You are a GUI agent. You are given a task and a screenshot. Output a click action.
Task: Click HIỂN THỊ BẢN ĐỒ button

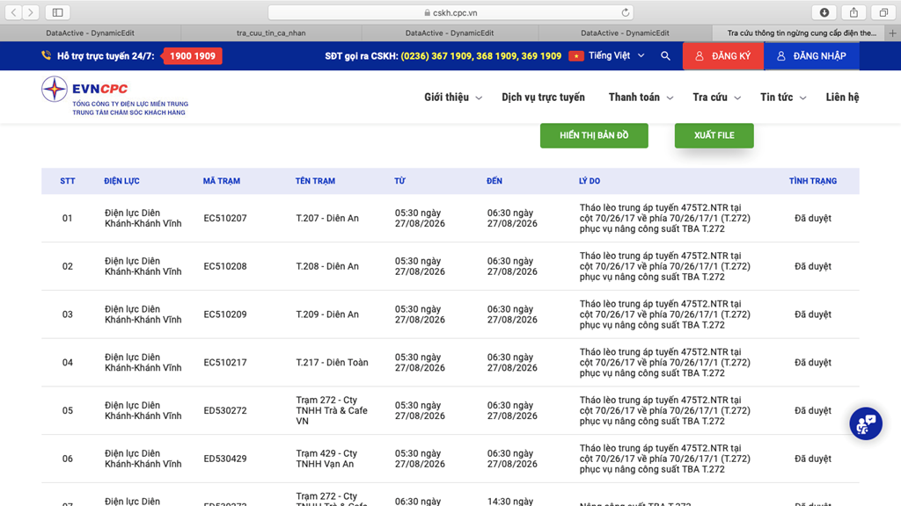coord(594,135)
